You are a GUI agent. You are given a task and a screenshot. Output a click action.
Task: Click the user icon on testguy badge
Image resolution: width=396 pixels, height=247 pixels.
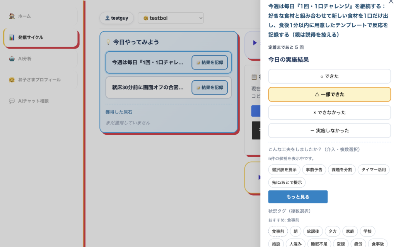[107, 18]
